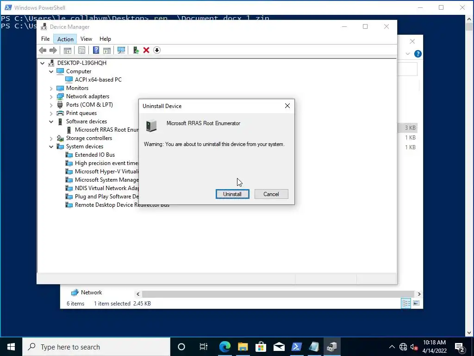Image resolution: width=474 pixels, height=356 pixels.
Task: Open the notification center icon
Action: click(459, 347)
